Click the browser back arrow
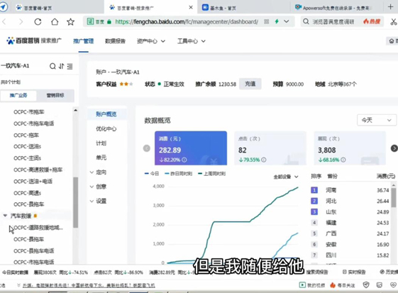The image size is (398, 293). (x=4, y=22)
